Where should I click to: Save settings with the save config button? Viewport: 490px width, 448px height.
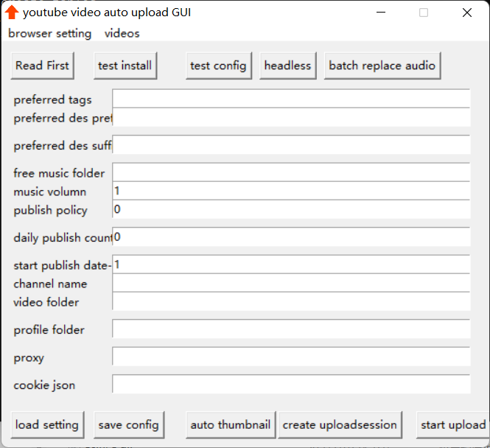pos(129,425)
